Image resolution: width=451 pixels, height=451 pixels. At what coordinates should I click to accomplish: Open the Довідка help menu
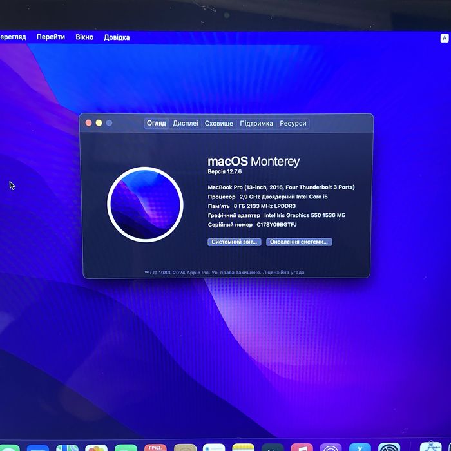pos(117,37)
